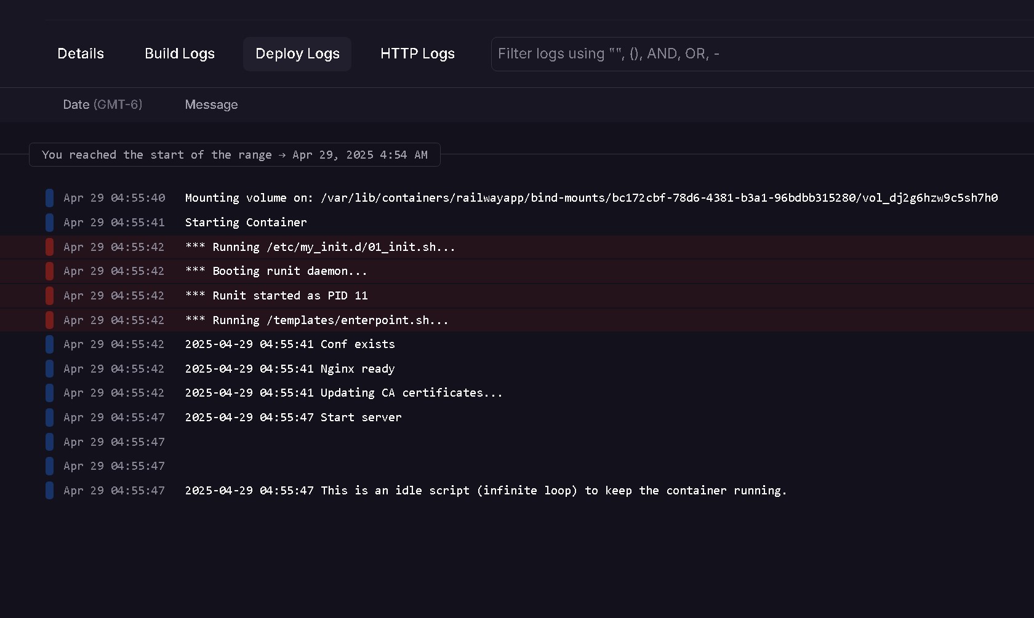Click the 04:55:40 timestamp
Image resolution: width=1034 pixels, height=618 pixels.
[114, 198]
